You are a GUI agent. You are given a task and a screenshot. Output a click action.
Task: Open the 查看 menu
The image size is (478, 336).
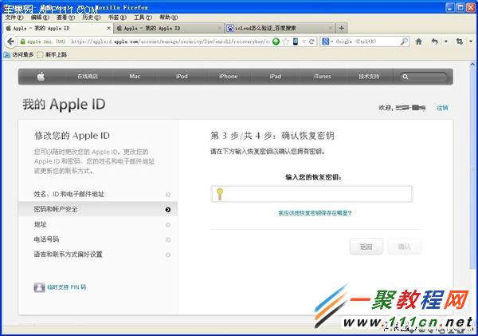click(x=65, y=18)
